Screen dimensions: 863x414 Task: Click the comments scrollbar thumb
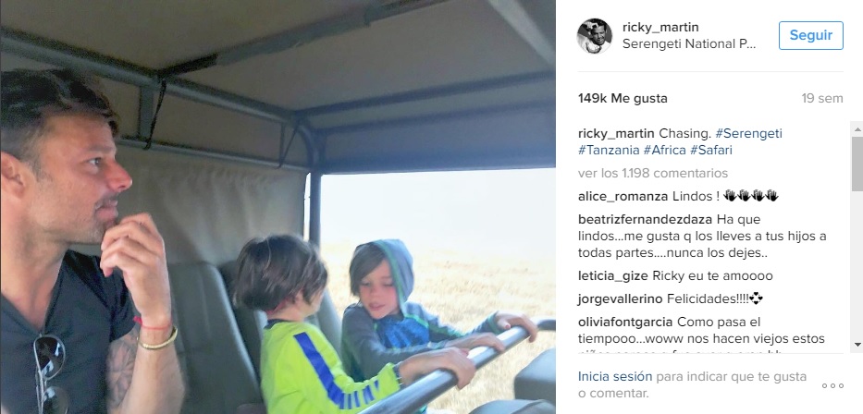point(857,164)
